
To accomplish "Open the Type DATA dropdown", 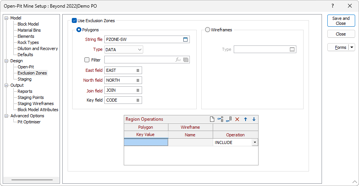I will 140,50.
